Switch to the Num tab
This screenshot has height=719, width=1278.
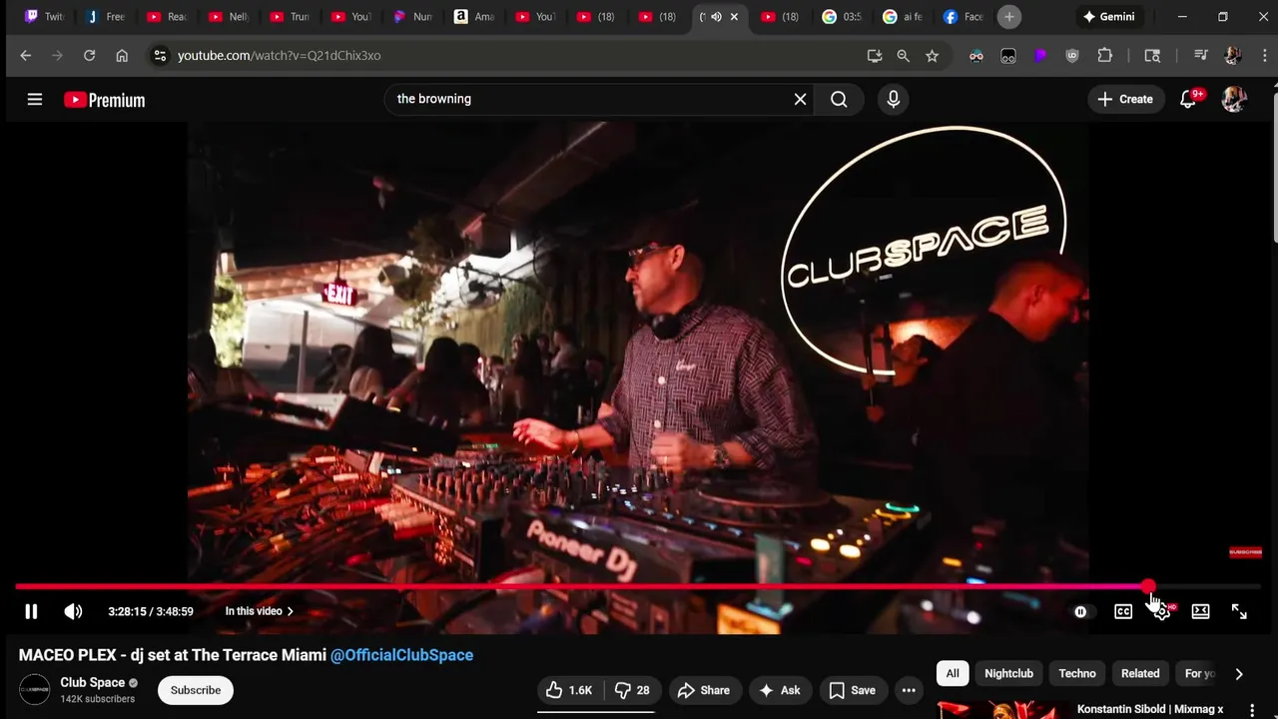coord(413,17)
